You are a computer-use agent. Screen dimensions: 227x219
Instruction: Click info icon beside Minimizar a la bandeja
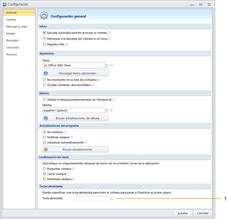110,39
